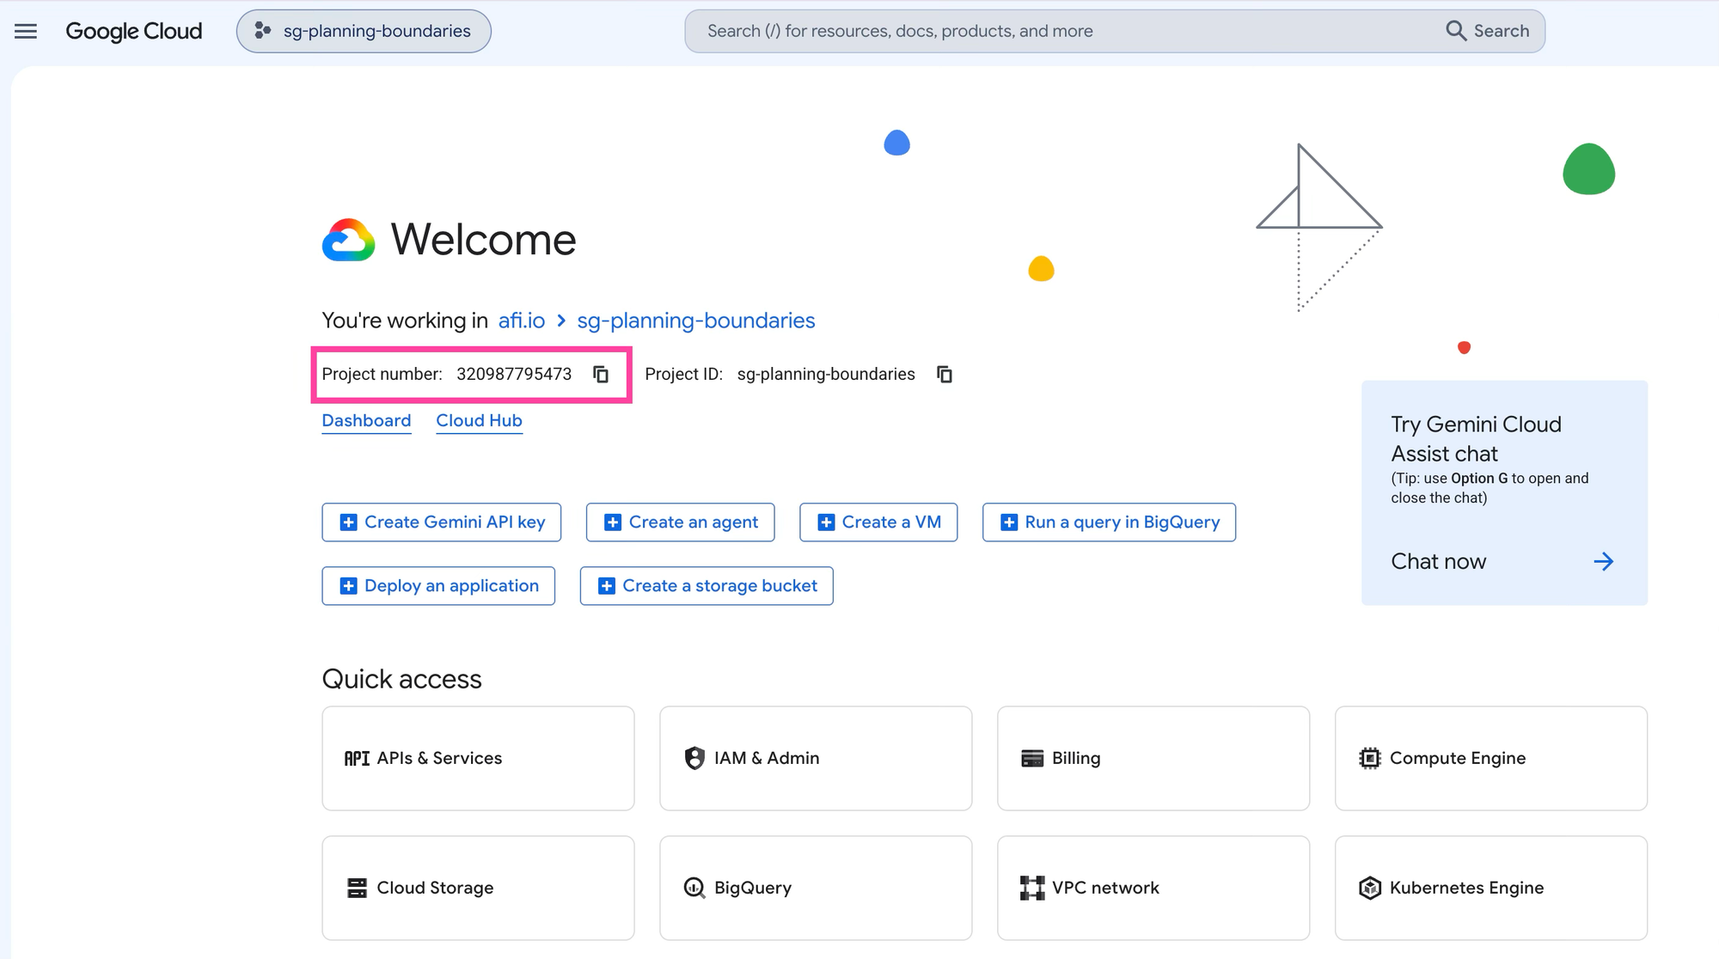Open the APIs & Services card

tap(478, 759)
